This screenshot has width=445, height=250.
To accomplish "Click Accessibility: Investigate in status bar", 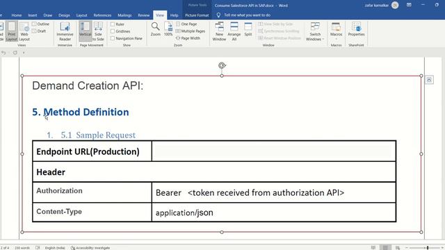I will tap(90, 248).
